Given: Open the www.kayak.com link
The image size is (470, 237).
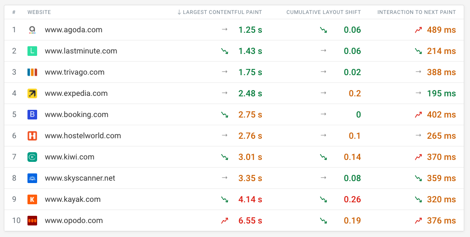Looking at the screenshot, I should click(x=72, y=199).
